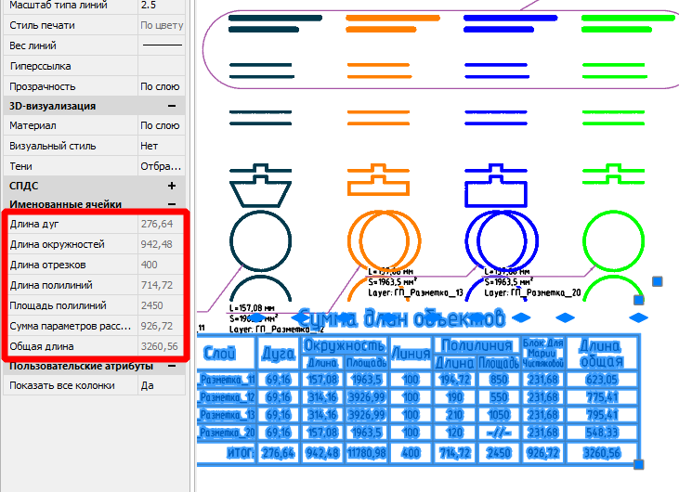Toggle Показать все колонки value Да
This screenshot has width=679, height=492.
[161, 385]
